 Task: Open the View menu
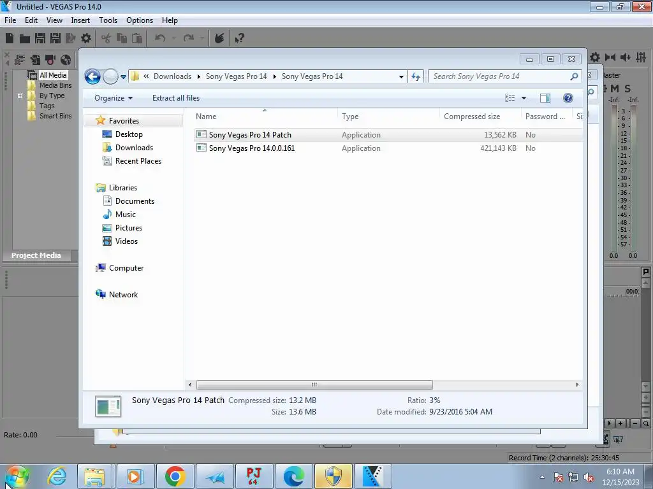[x=55, y=20]
